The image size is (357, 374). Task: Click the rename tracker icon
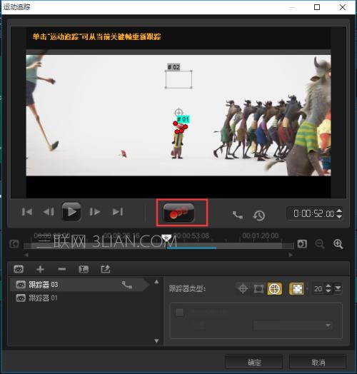coord(84,269)
